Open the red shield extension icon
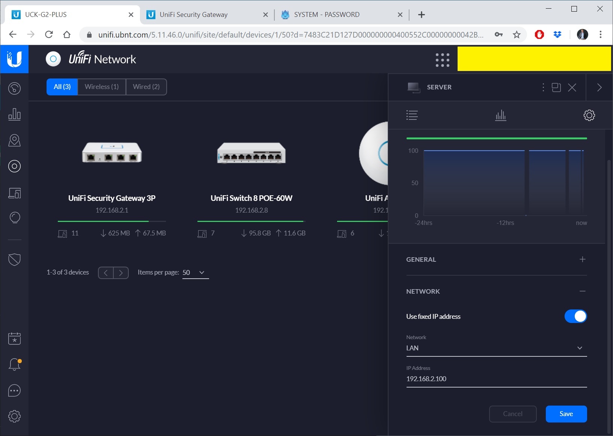 (x=539, y=35)
